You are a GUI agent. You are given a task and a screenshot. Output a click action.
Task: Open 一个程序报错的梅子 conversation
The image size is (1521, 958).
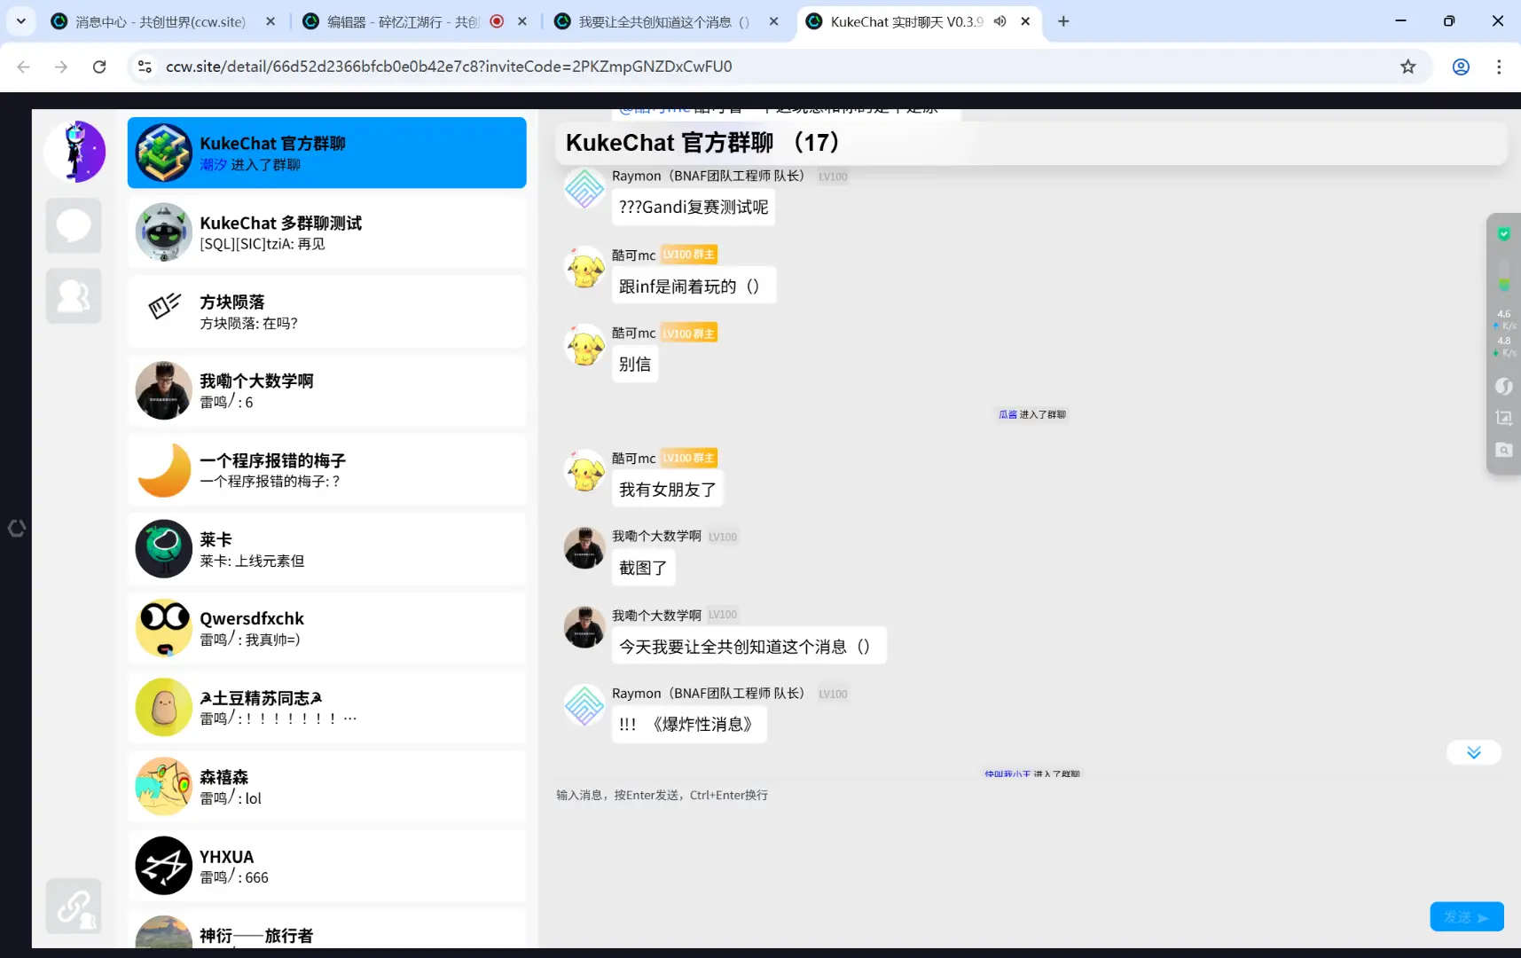click(326, 470)
